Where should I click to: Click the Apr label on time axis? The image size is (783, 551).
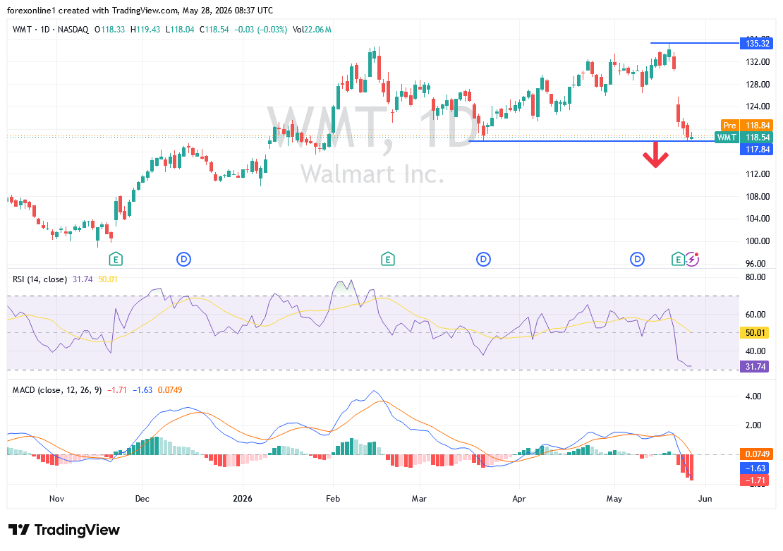point(519,499)
